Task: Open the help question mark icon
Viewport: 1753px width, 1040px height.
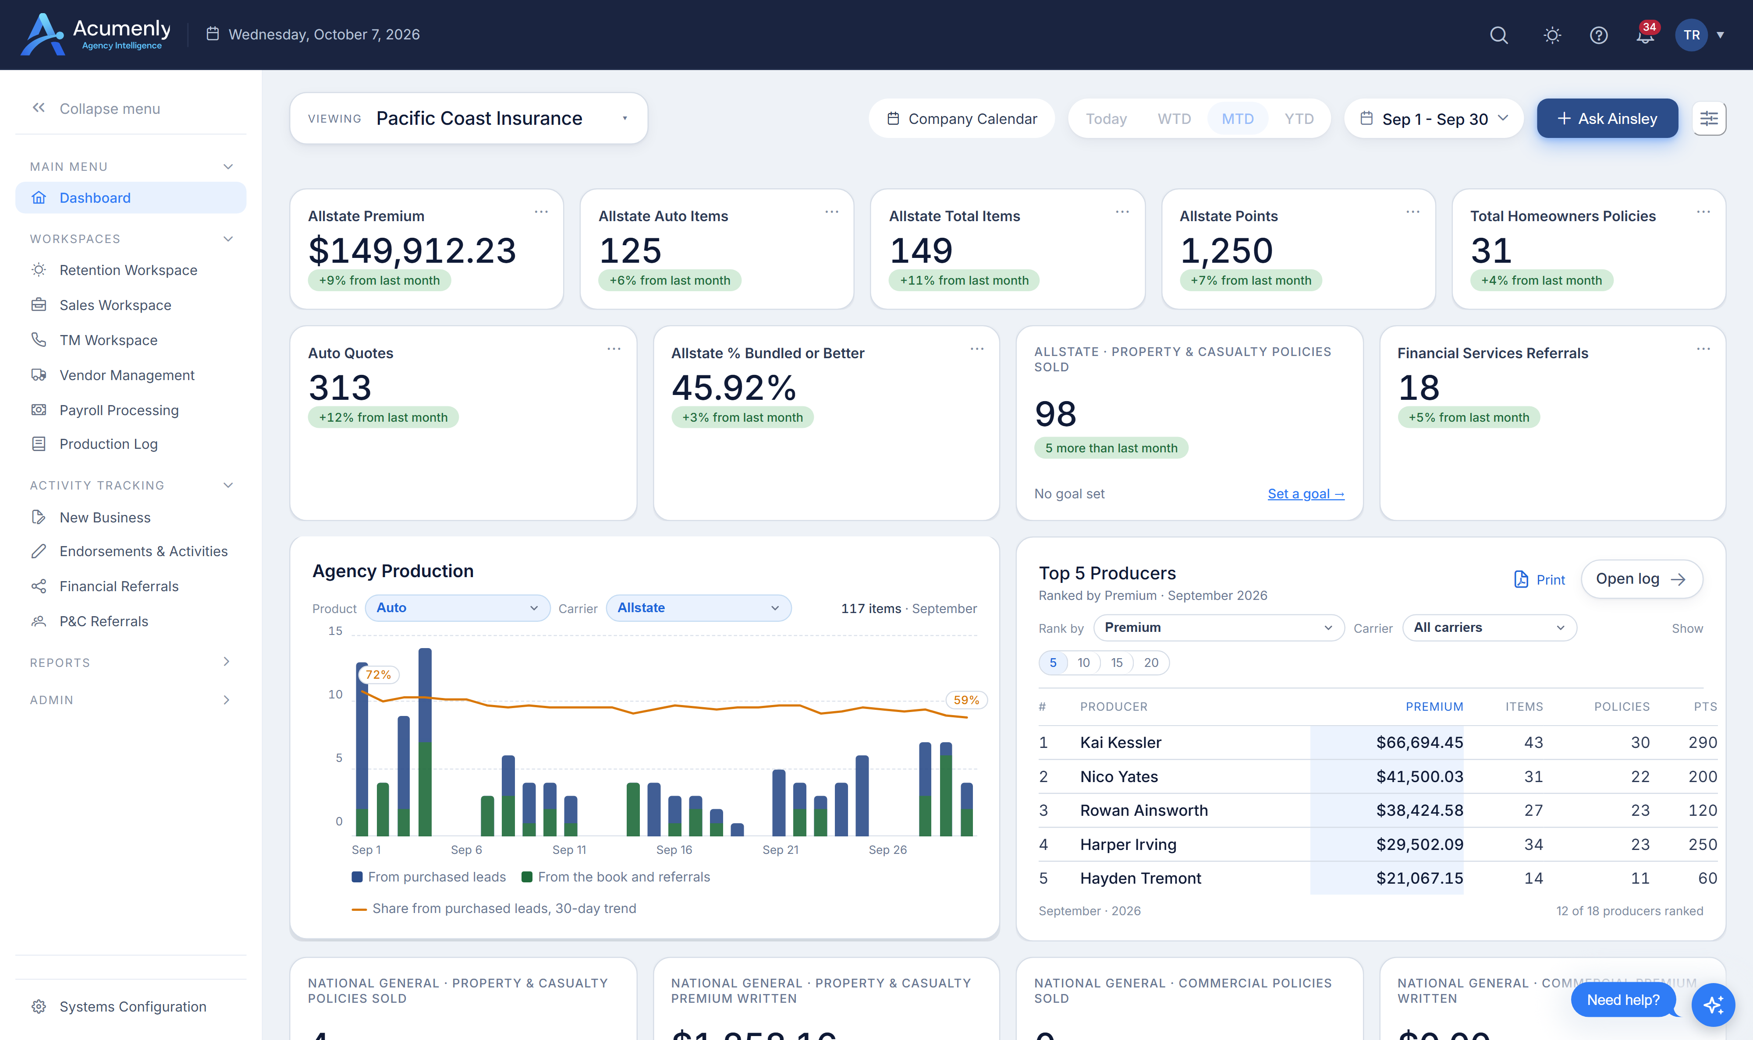Action: click(1598, 35)
